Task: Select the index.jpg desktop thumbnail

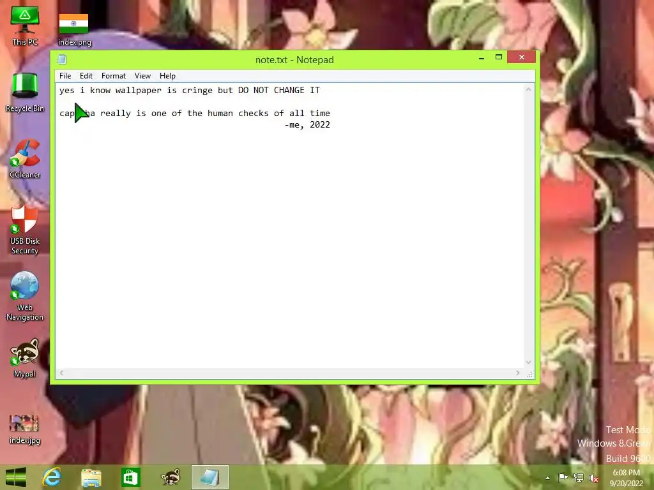Action: [x=25, y=429]
